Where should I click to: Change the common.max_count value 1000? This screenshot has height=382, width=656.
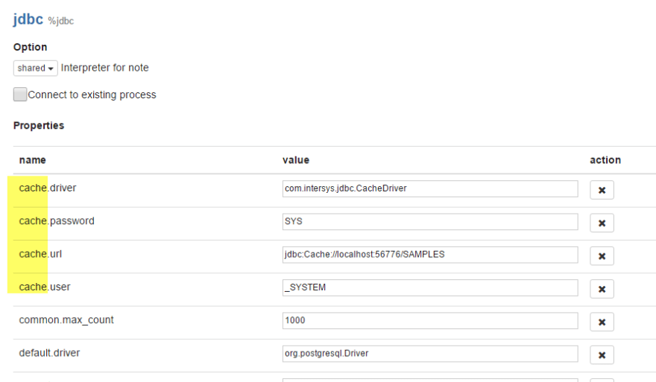pos(430,320)
